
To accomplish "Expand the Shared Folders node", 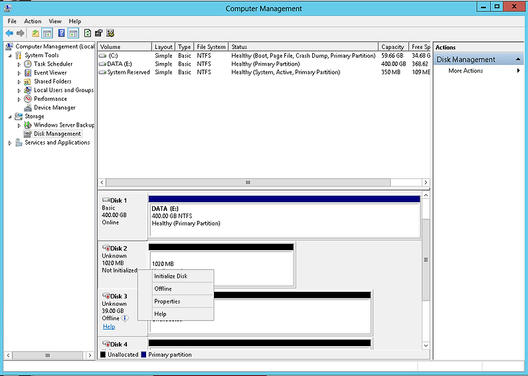I will pos(19,82).
